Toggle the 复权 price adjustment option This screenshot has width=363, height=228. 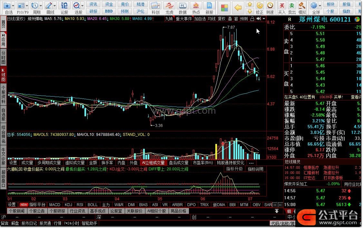coord(221,19)
